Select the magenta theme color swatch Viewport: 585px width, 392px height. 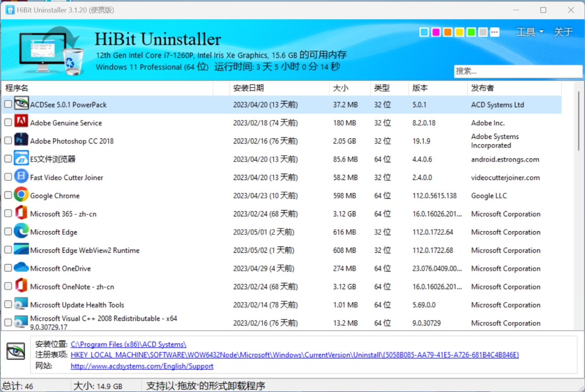436,32
